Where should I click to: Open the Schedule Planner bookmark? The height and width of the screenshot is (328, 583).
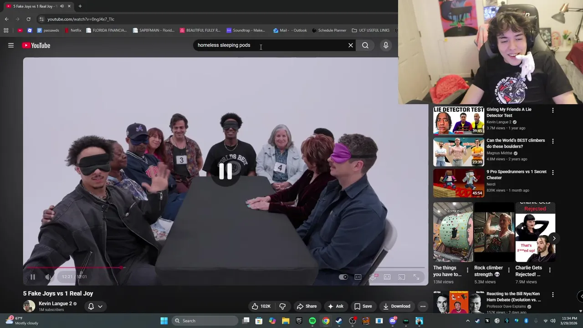coord(329,31)
